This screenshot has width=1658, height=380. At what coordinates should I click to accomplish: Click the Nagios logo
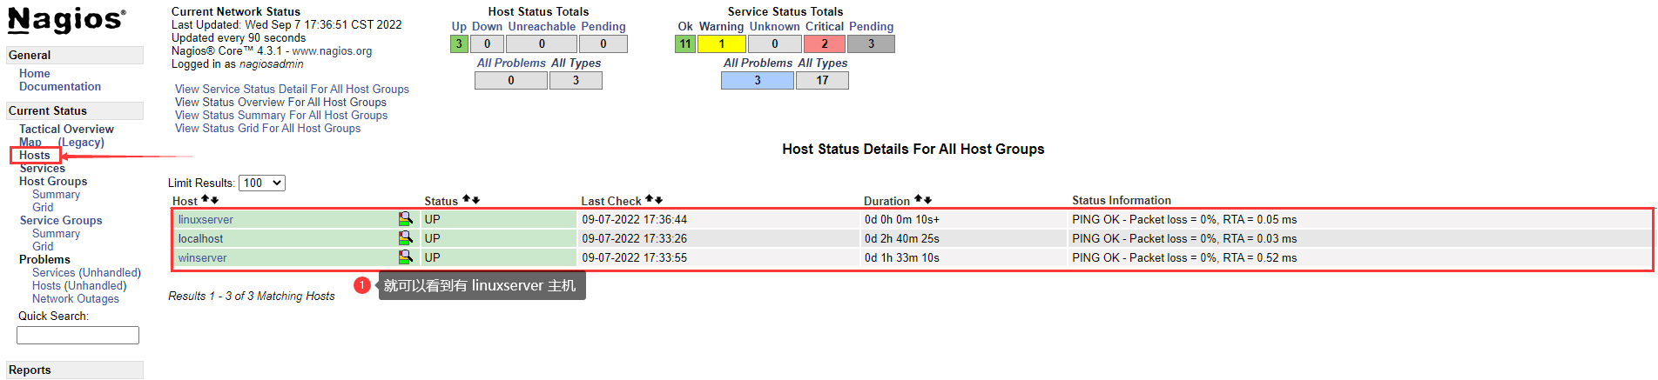coord(67,20)
